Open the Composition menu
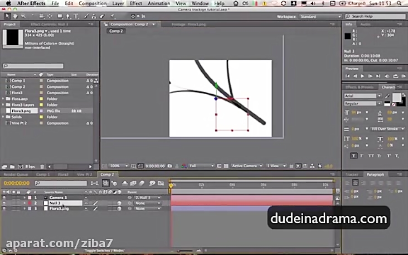This screenshot has width=408, height=255. (x=92, y=3)
